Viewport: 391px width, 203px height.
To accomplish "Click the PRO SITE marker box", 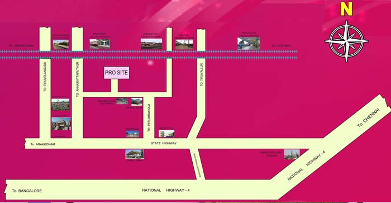I will (117, 73).
